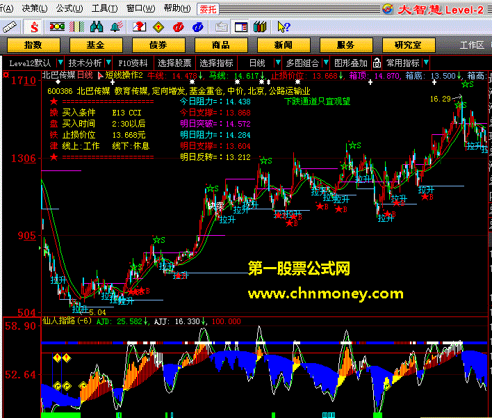Screen dimensions: 492x418
Task: Open the 决策(L) menu
Action: (35, 8)
